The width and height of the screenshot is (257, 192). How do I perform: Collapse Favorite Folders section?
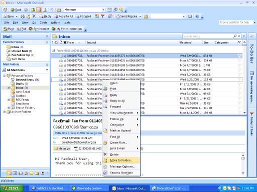coord(47,42)
